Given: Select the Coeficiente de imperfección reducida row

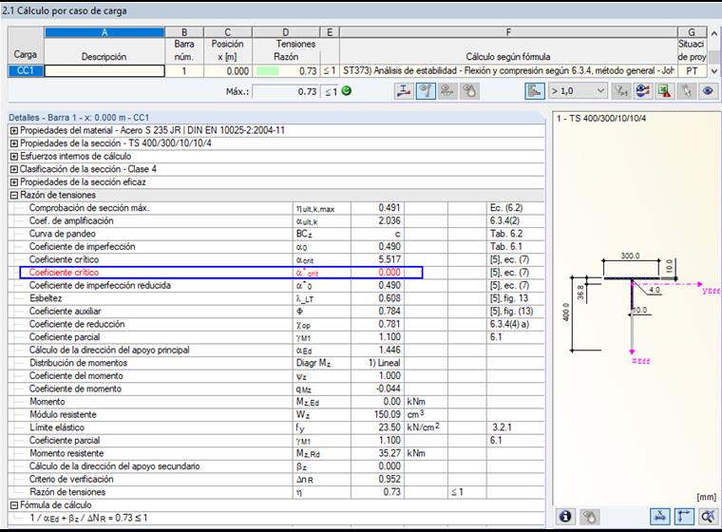Looking at the screenshot, I should point(276,285).
